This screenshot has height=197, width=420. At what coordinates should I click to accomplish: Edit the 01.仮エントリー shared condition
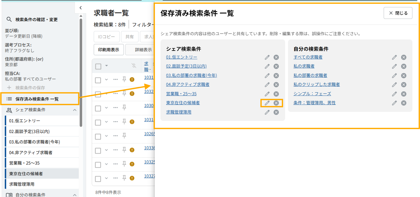[x=267, y=57]
